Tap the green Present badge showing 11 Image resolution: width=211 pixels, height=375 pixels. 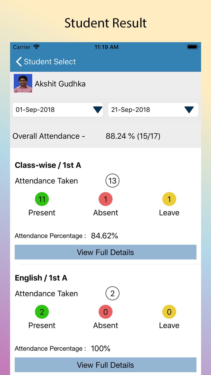pyautogui.click(x=42, y=199)
